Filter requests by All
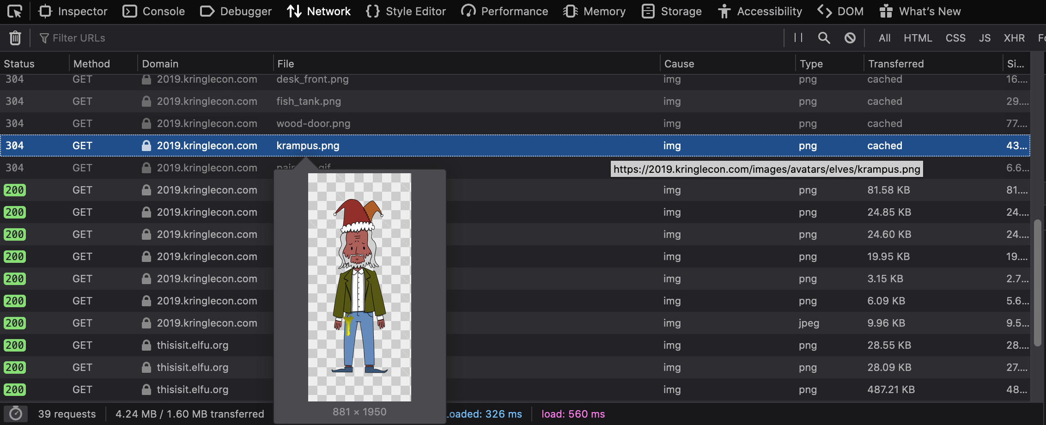1046x425 pixels. 885,38
